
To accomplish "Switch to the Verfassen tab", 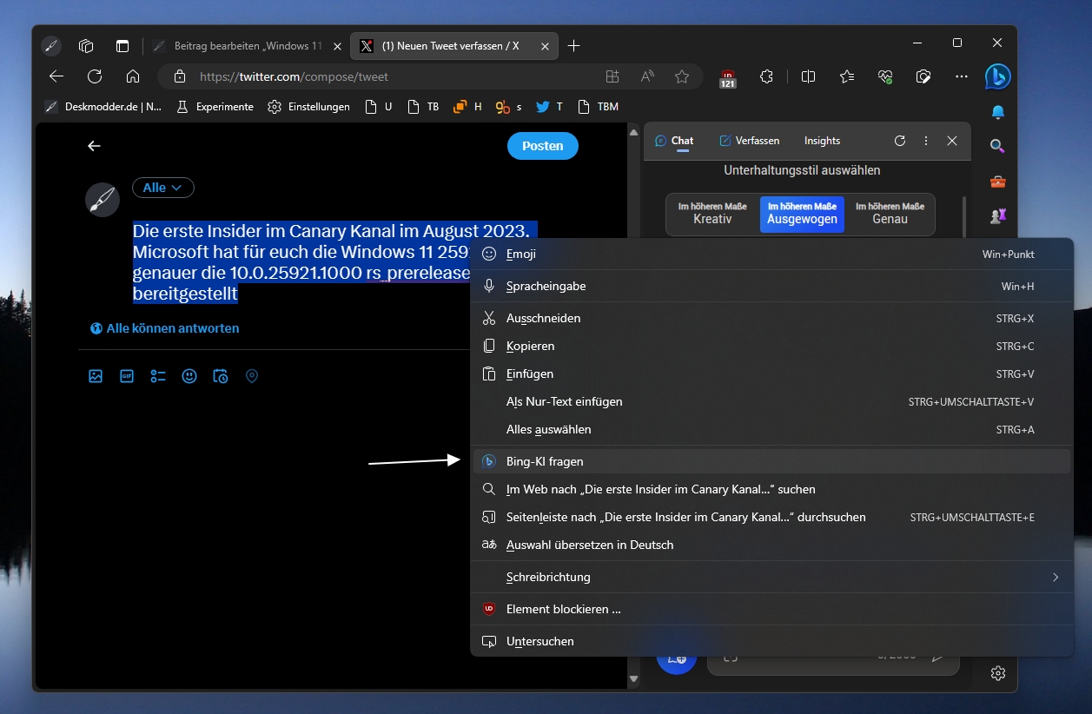I will pos(750,141).
